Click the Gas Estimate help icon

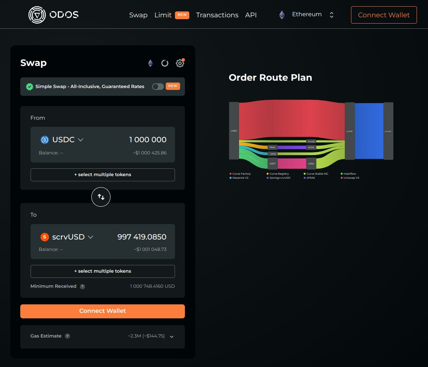click(67, 336)
